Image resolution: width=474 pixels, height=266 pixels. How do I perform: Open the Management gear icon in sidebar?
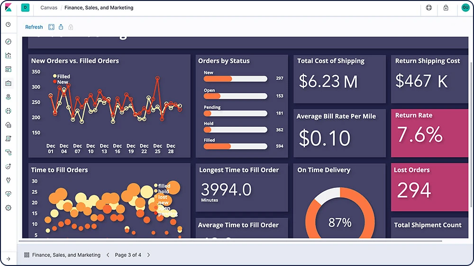point(9,208)
